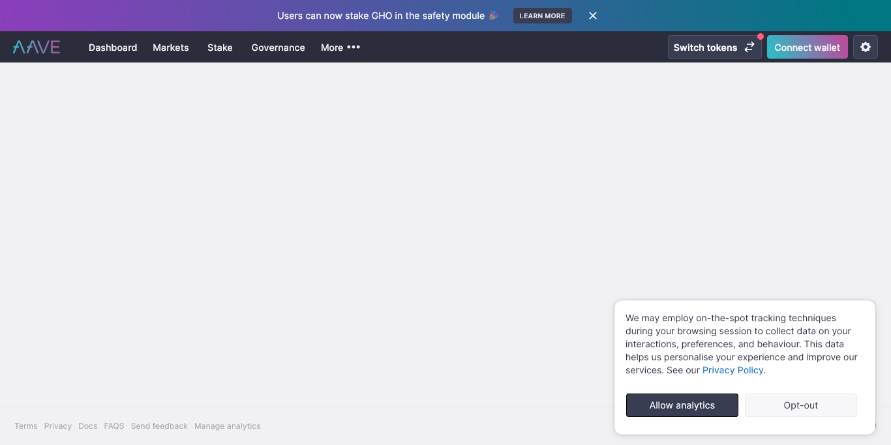Open the Docs footer link
This screenshot has height=445, width=891.
coord(88,426)
